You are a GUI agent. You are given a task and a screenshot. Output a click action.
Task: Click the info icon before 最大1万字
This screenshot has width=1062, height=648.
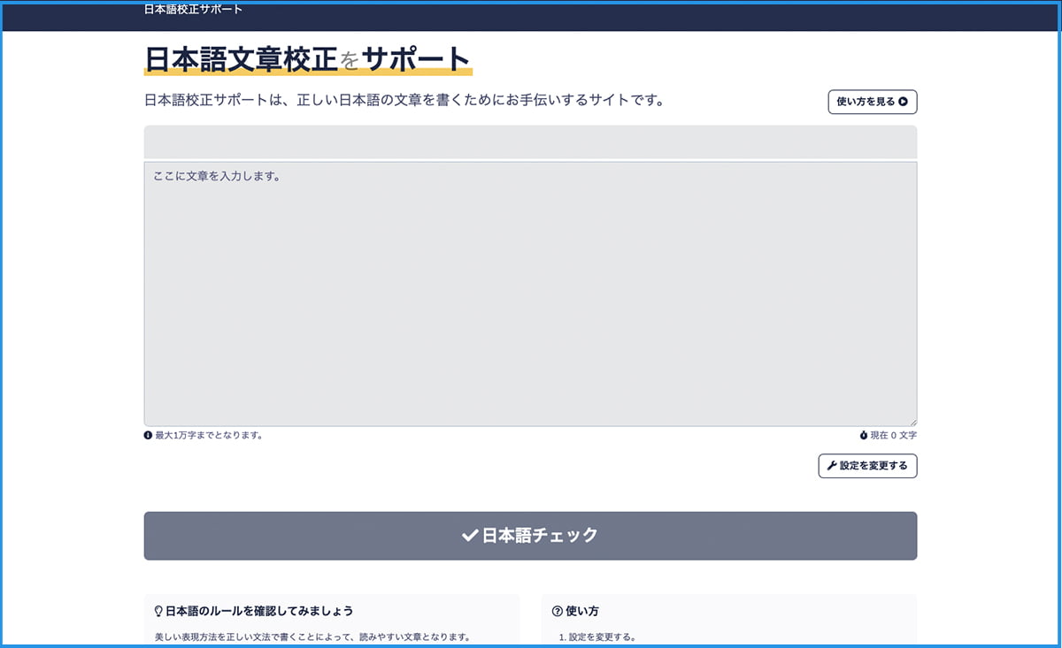[149, 435]
